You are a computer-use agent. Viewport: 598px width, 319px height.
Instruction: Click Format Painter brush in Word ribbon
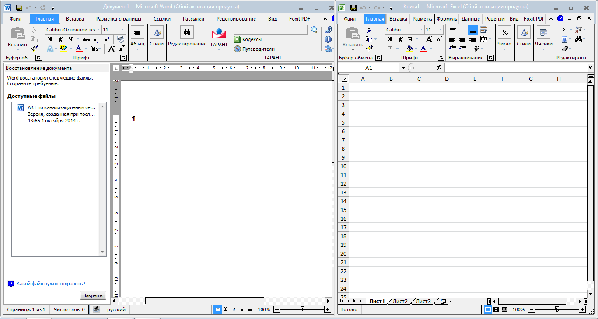coord(35,48)
